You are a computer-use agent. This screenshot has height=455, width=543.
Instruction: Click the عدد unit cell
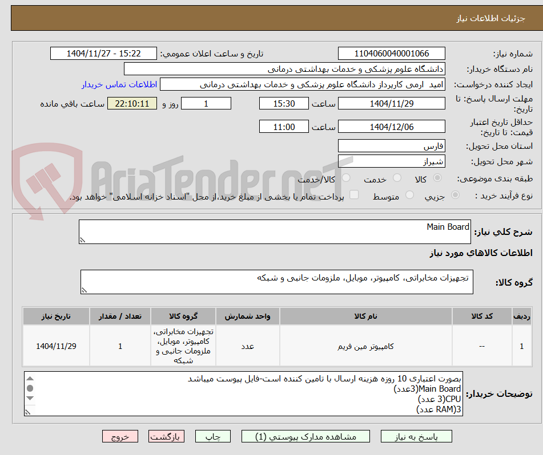248,346
